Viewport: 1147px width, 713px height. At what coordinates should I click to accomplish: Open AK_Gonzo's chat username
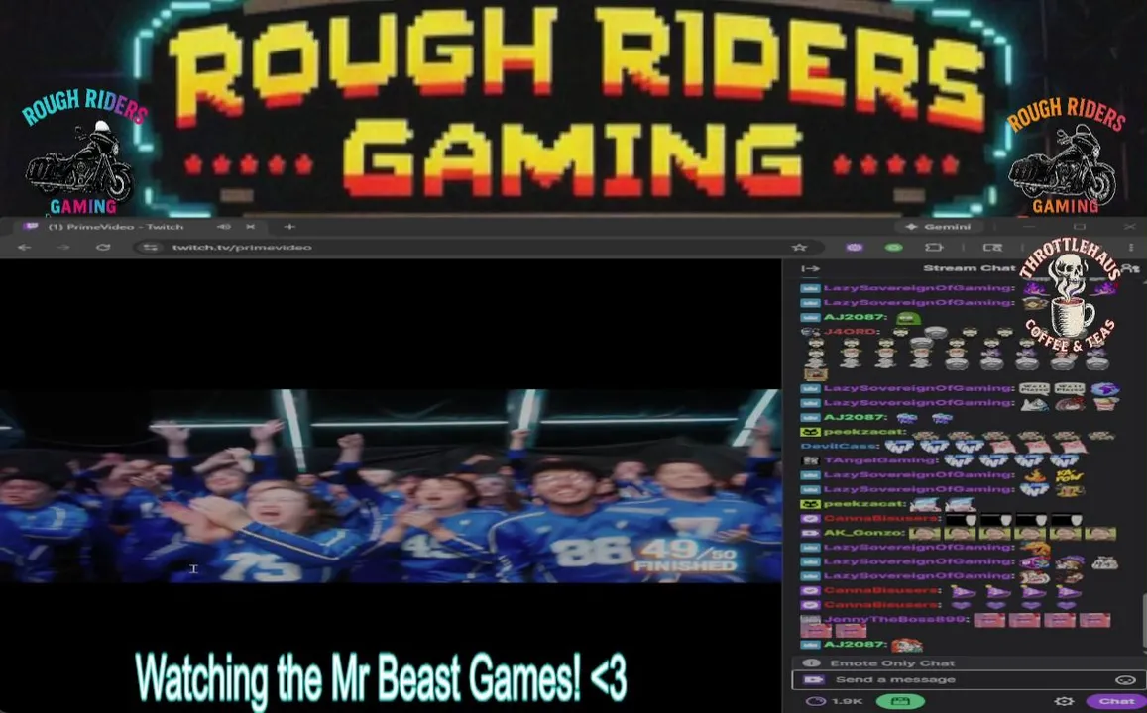coord(863,534)
